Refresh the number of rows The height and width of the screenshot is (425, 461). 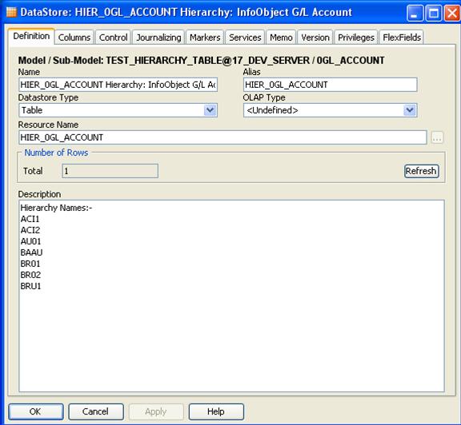[x=422, y=171]
